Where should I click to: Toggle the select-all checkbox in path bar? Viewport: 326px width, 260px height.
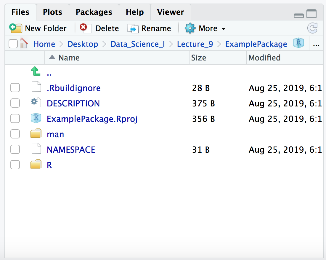[13, 44]
